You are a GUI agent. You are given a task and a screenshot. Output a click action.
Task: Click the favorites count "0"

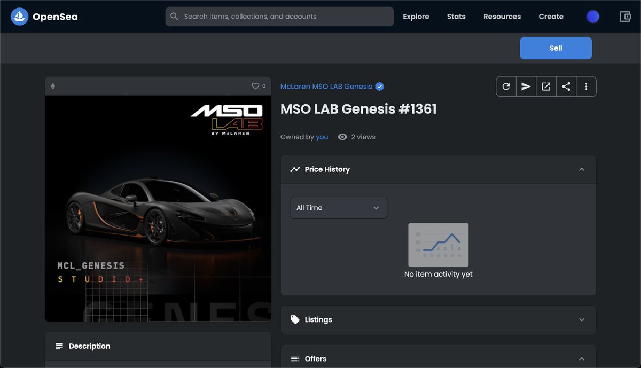tap(264, 86)
